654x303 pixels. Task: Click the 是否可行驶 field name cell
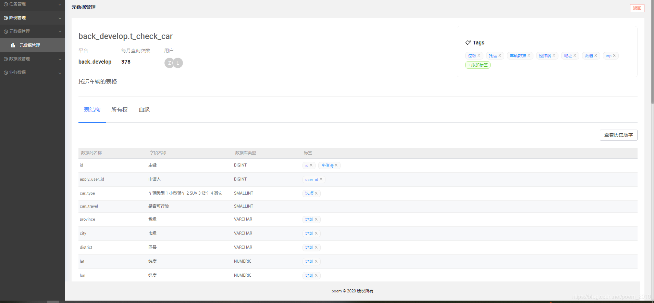(159, 207)
